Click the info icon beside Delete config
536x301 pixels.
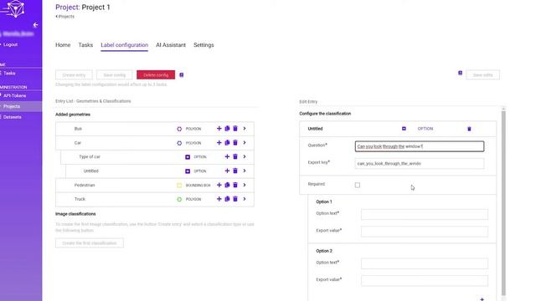[x=182, y=75]
